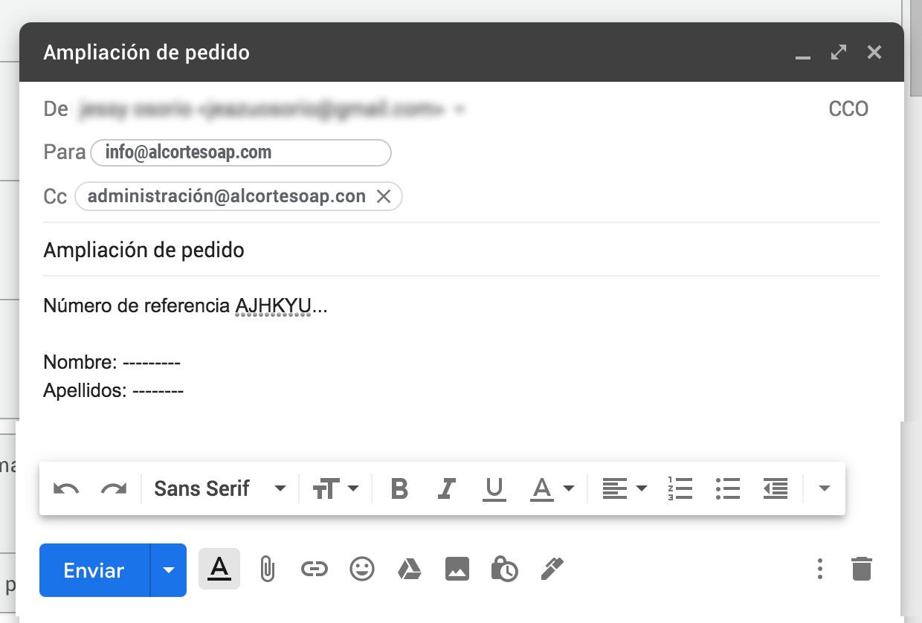Open the text color picker
The image size is (922, 623).
click(x=552, y=488)
